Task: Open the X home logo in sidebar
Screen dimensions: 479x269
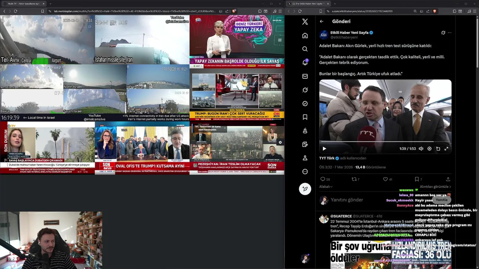Action: (x=305, y=22)
